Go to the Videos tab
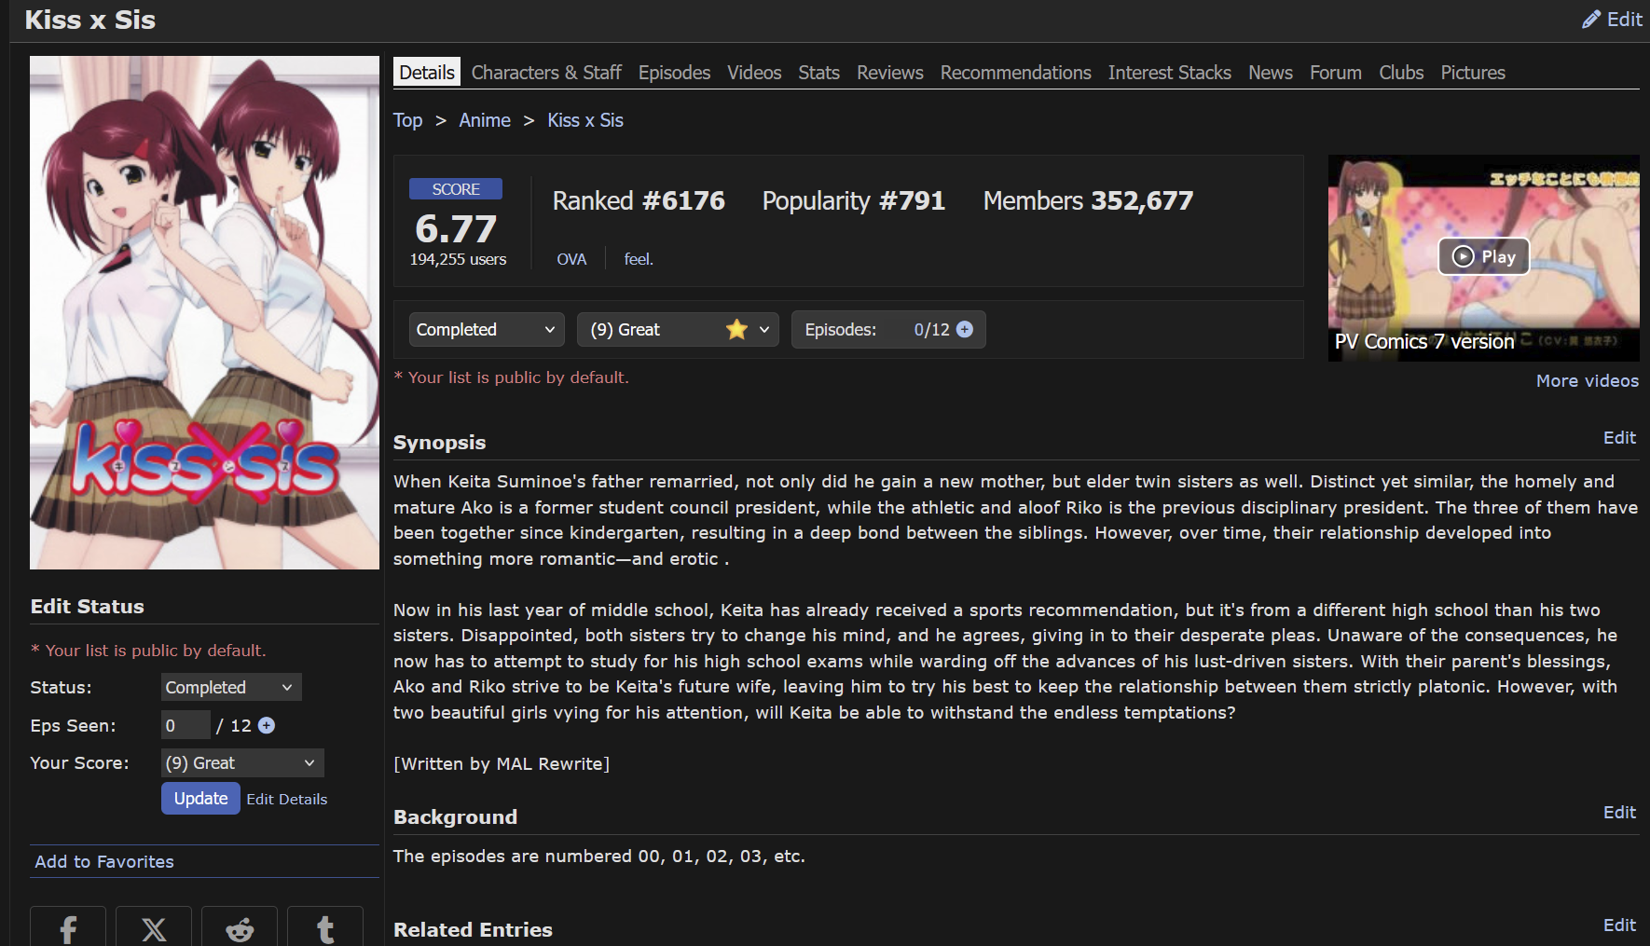1650x946 pixels. [754, 73]
